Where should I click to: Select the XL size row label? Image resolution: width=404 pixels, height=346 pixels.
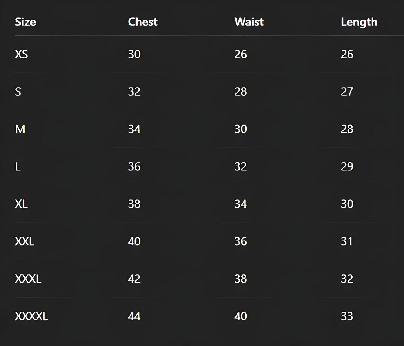click(x=22, y=204)
